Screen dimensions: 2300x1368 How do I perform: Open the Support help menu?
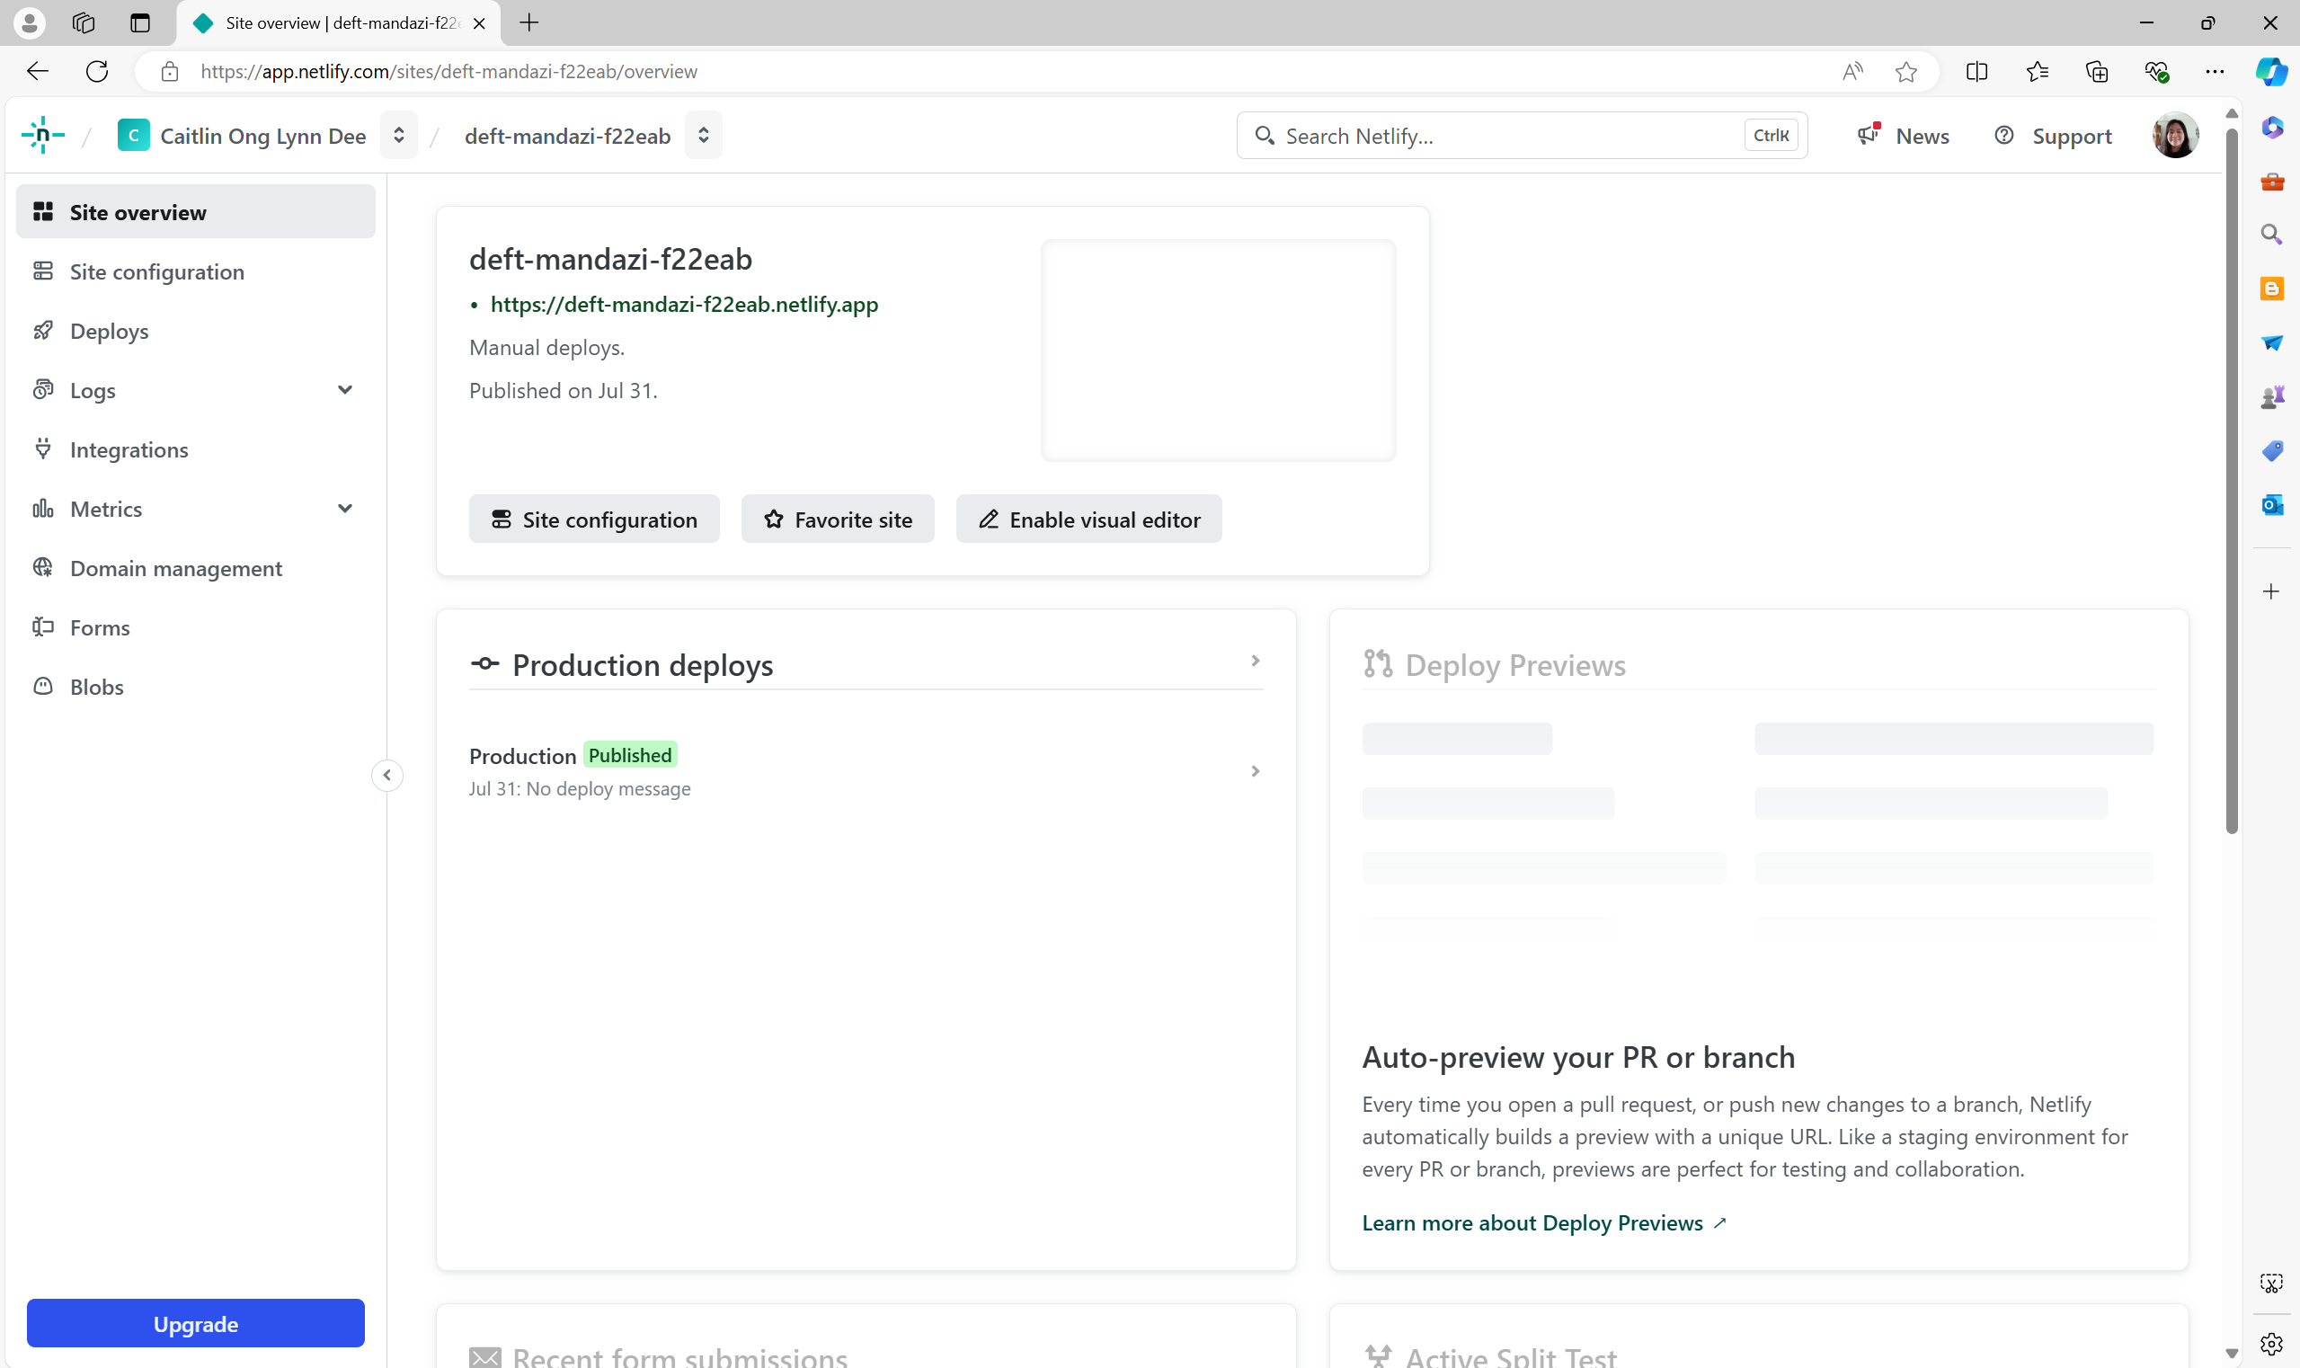click(x=2052, y=136)
